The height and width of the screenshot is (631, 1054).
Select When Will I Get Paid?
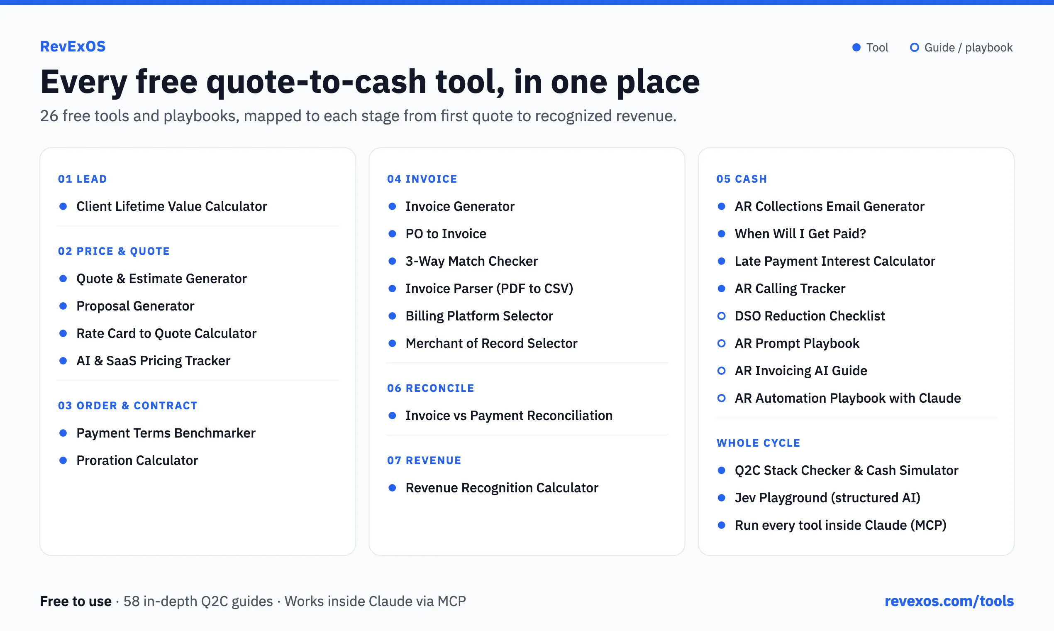[800, 234]
